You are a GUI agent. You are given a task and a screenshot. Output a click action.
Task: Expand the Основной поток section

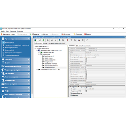coord(70,93)
